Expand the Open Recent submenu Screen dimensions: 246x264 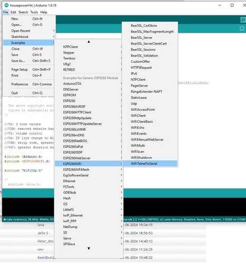click(x=29, y=31)
